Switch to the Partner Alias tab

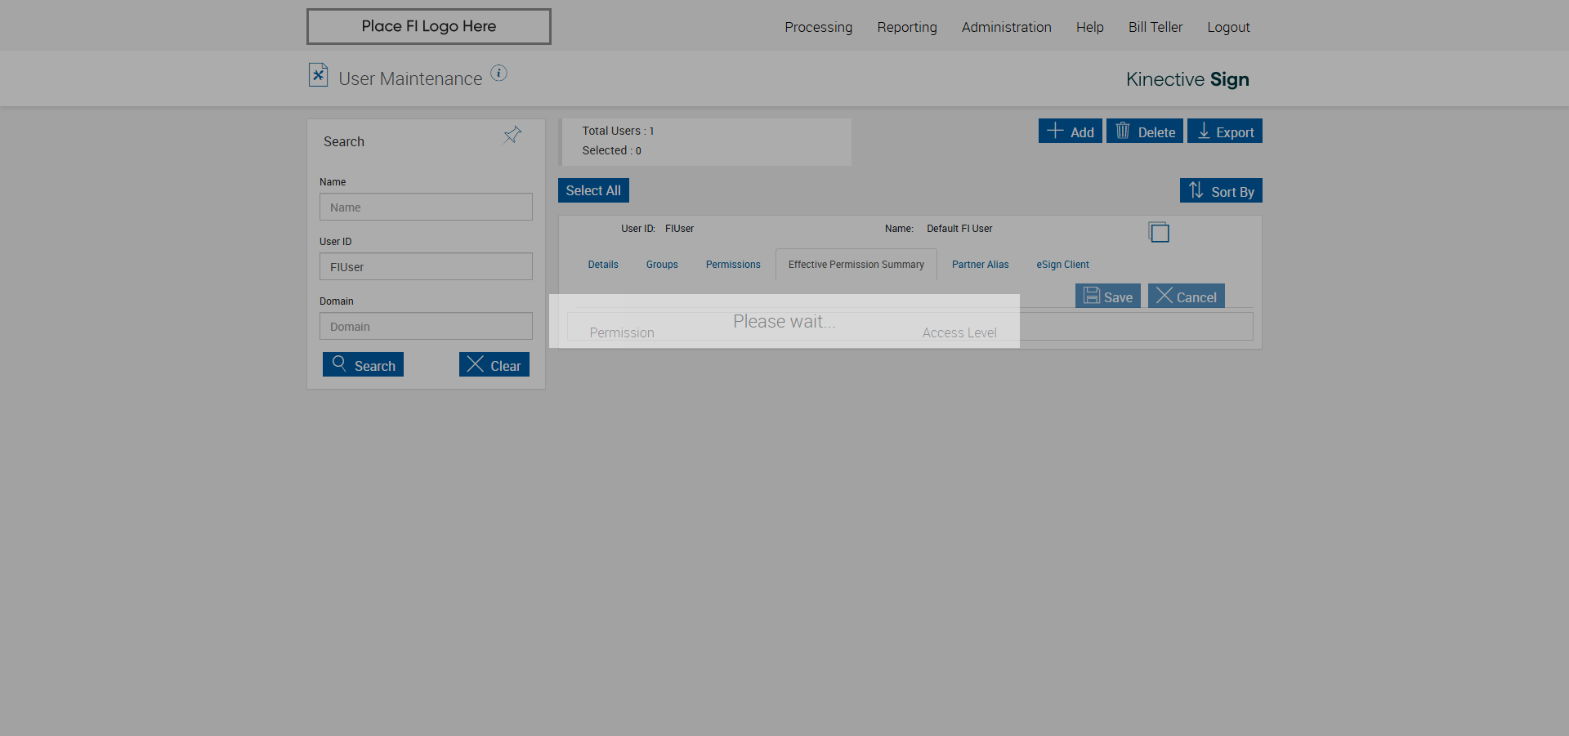[981, 265]
